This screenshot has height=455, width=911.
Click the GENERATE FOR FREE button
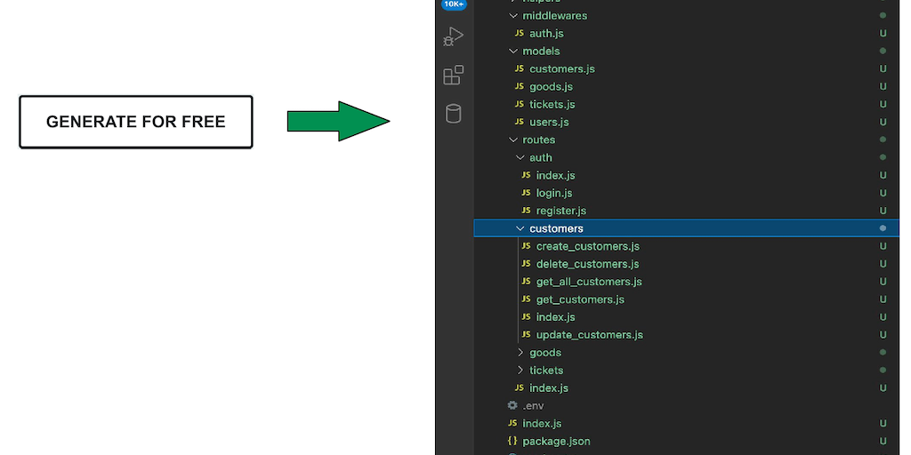(x=136, y=122)
